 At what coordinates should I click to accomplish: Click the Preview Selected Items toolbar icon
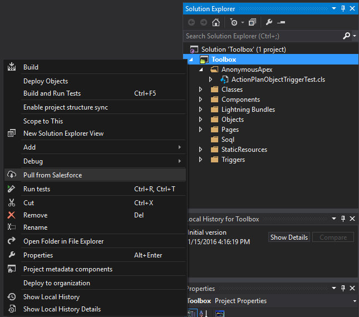click(x=281, y=22)
